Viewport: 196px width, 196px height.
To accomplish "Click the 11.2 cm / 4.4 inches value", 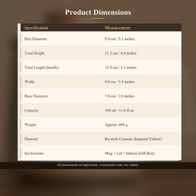I will pyautogui.click(x=121, y=53).
